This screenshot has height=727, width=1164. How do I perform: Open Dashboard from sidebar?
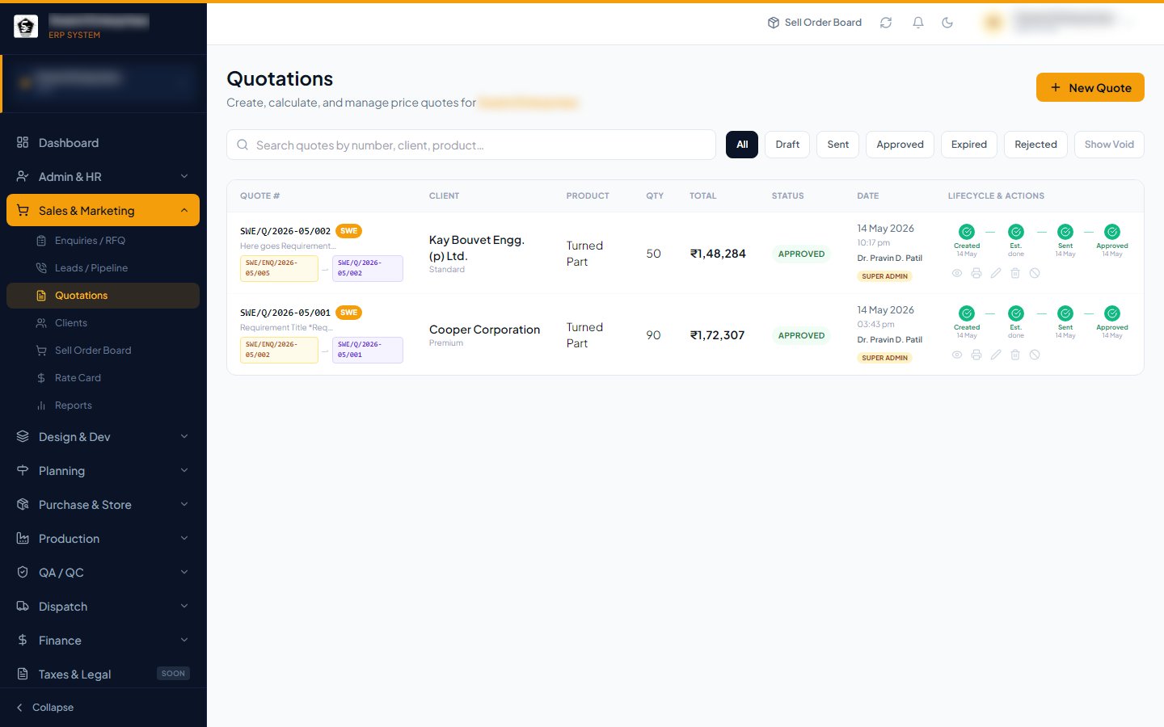103,143
